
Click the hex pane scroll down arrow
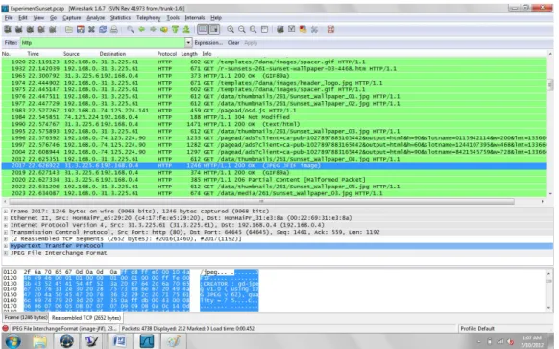click(x=549, y=308)
